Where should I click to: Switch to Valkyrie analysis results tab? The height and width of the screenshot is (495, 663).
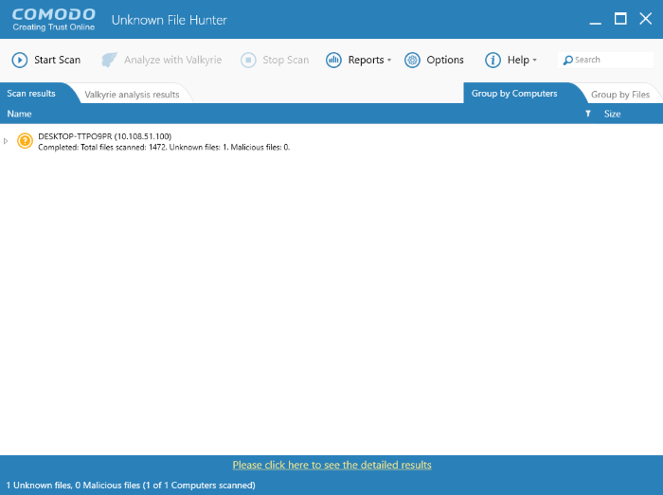pos(132,95)
